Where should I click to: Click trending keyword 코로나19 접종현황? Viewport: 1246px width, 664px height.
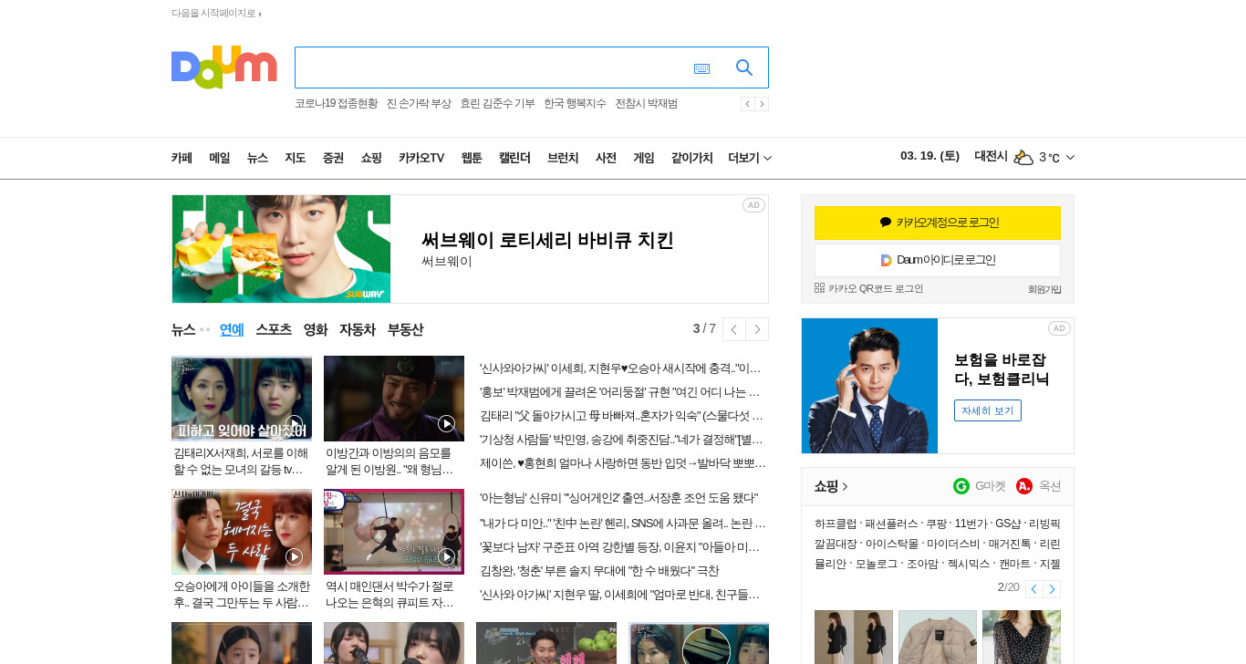(336, 104)
